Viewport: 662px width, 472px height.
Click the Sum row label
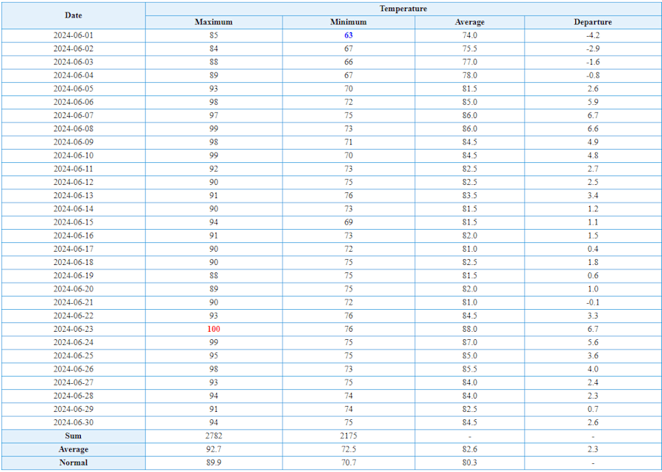(74, 436)
